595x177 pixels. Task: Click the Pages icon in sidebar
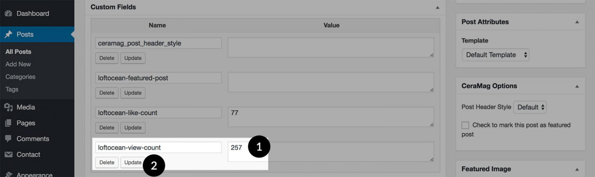coord(8,123)
